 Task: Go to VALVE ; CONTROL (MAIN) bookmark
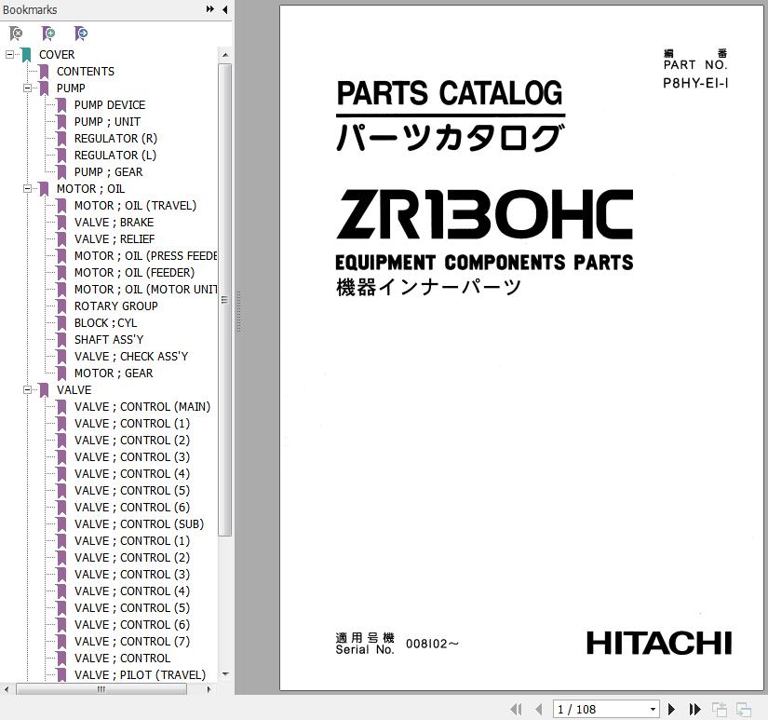[141, 407]
